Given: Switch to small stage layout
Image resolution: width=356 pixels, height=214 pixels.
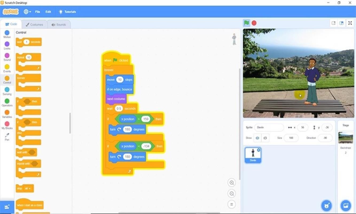Looking at the screenshot, I should click(x=334, y=23).
